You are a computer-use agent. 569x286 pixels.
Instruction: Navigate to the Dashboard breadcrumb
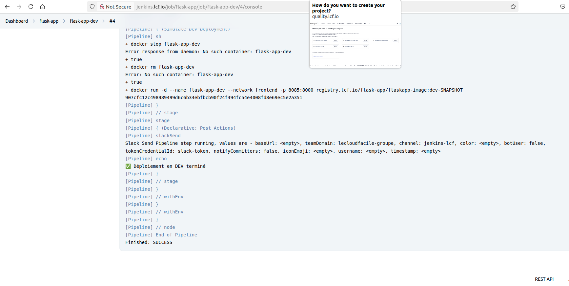pyautogui.click(x=17, y=21)
